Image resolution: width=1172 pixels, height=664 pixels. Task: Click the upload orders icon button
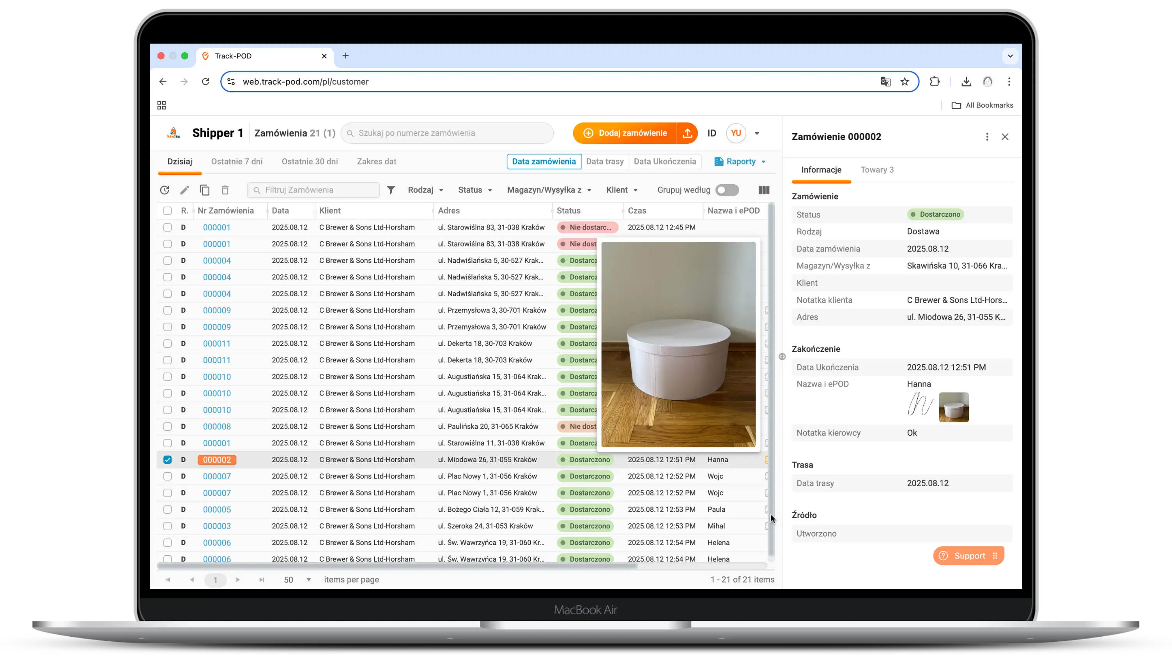[687, 133]
